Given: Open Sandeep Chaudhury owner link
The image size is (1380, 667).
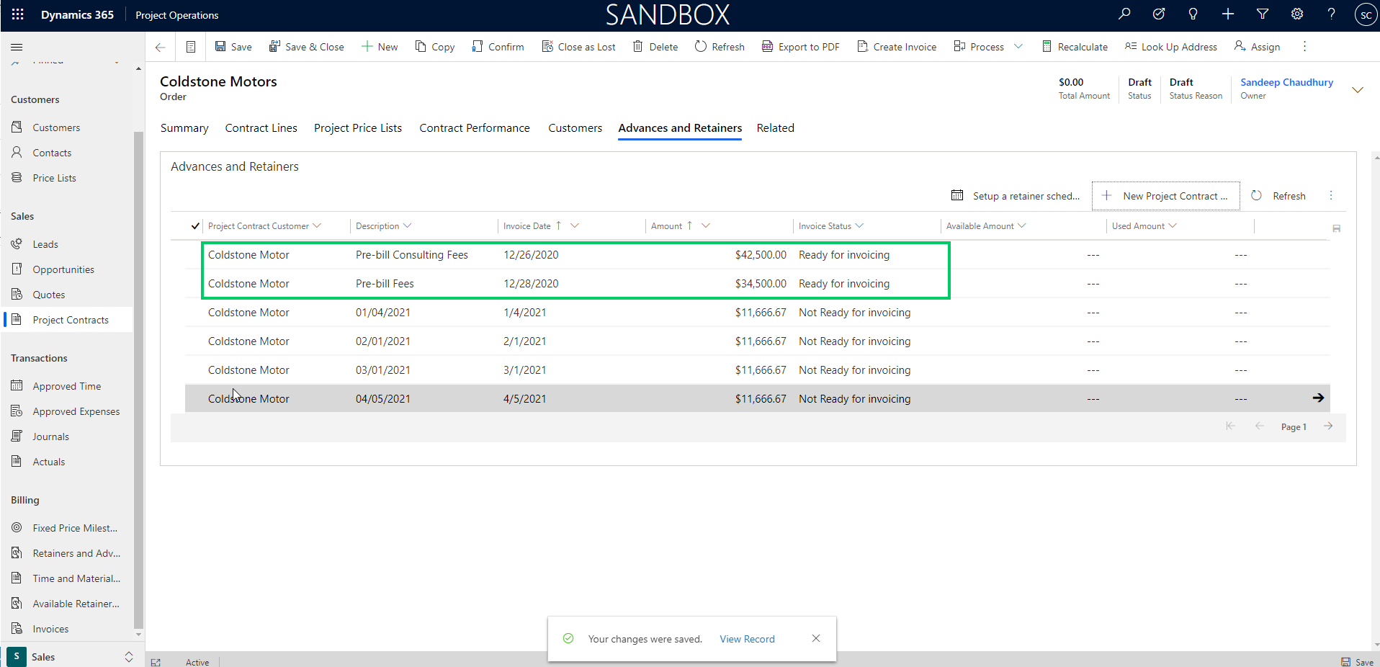Looking at the screenshot, I should tap(1286, 82).
